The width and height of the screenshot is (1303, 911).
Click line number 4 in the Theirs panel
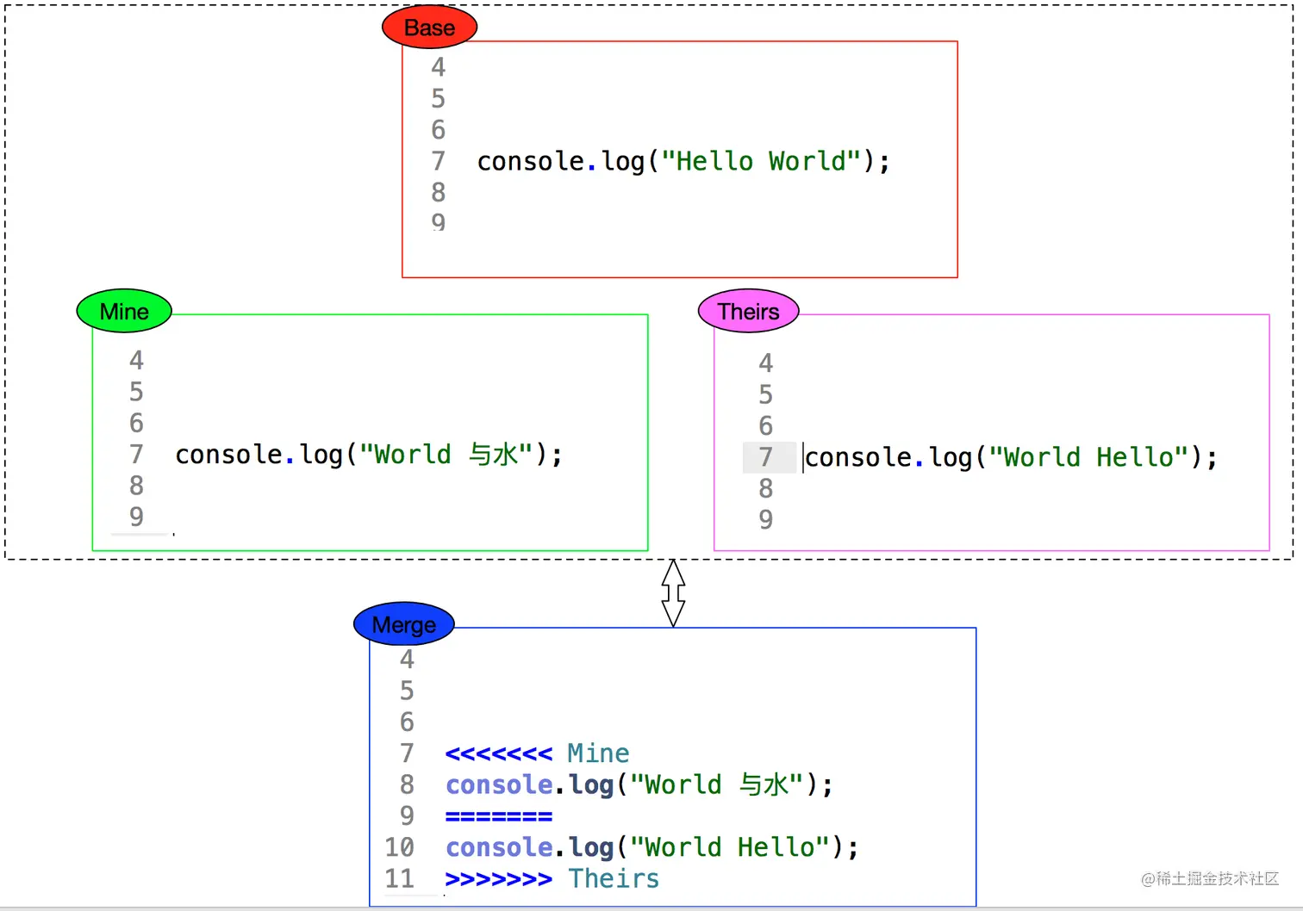(x=766, y=363)
